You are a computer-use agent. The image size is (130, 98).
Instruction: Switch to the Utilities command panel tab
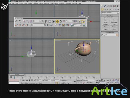coord(118,6)
